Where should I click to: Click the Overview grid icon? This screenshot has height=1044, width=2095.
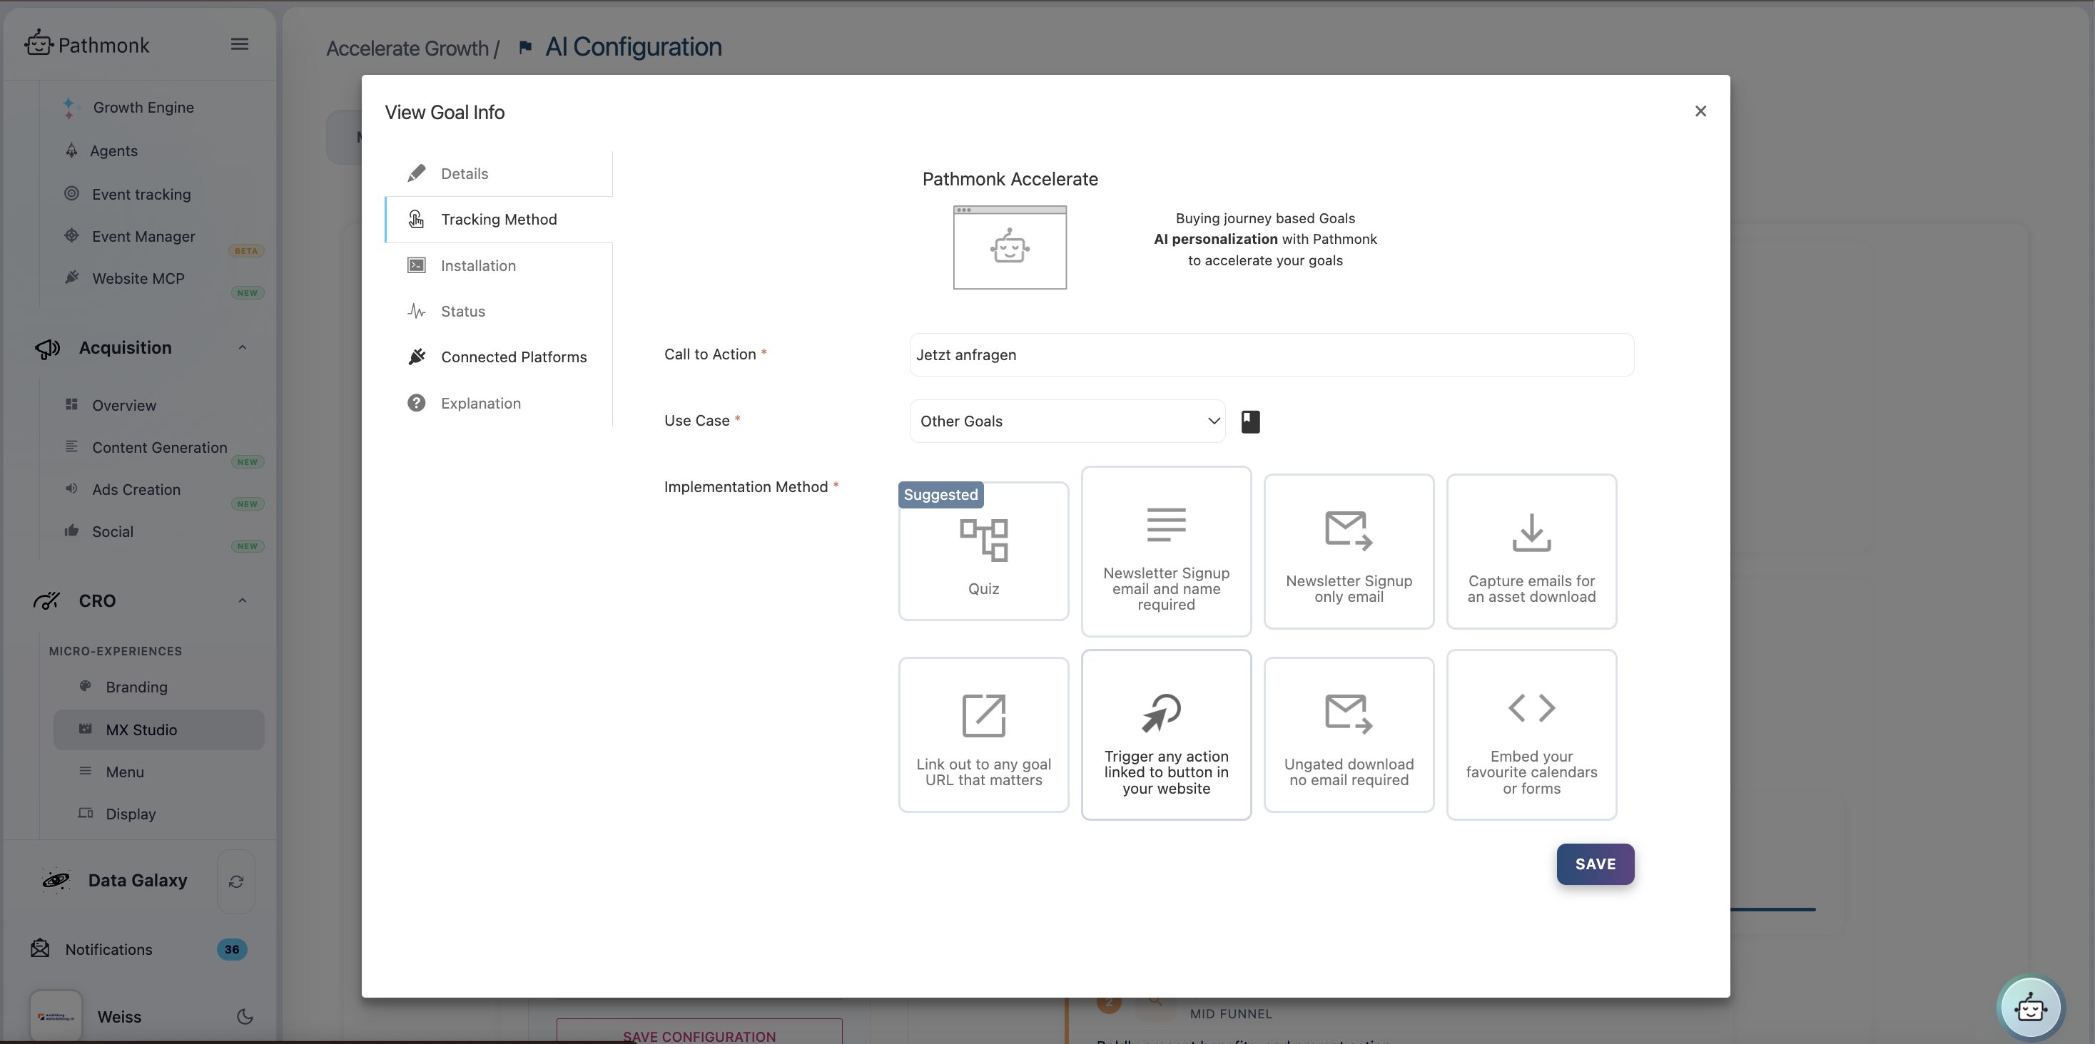pos(71,404)
